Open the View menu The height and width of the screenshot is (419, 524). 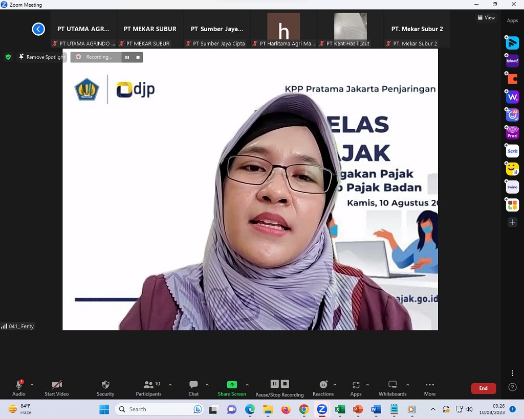(486, 17)
